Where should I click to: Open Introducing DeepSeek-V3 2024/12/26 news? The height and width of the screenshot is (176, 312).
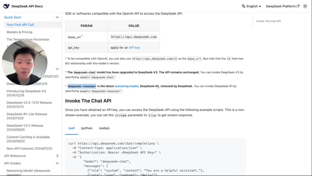coord(26,93)
